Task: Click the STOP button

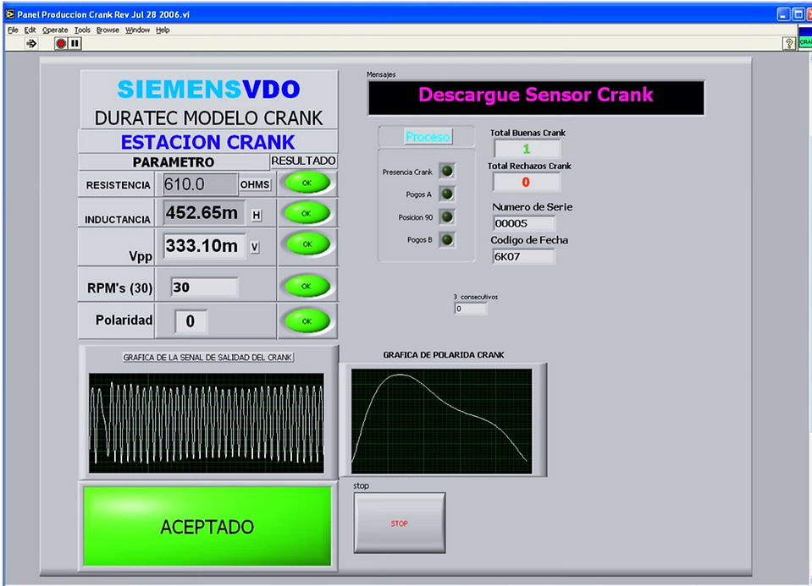Action: (400, 523)
